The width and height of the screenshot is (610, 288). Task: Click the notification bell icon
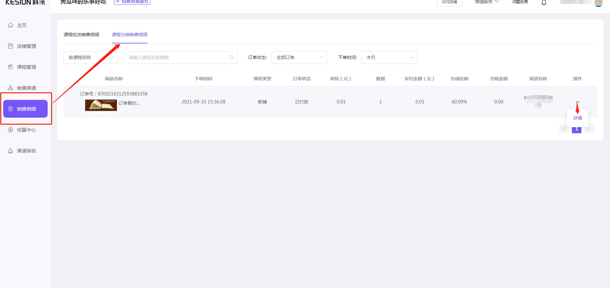(544, 3)
